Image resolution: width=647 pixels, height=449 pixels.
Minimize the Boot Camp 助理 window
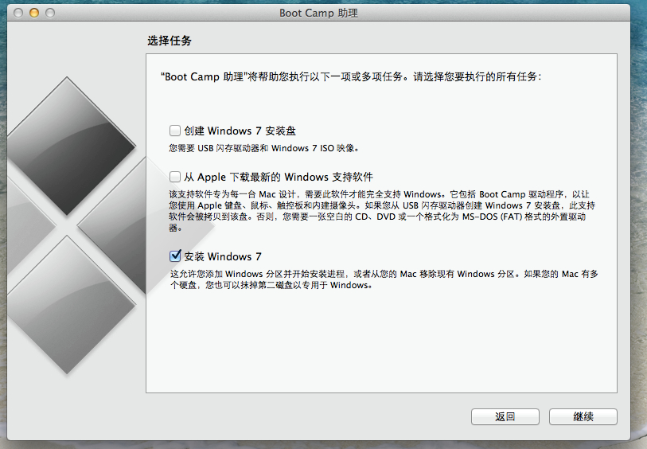pyautogui.click(x=34, y=14)
